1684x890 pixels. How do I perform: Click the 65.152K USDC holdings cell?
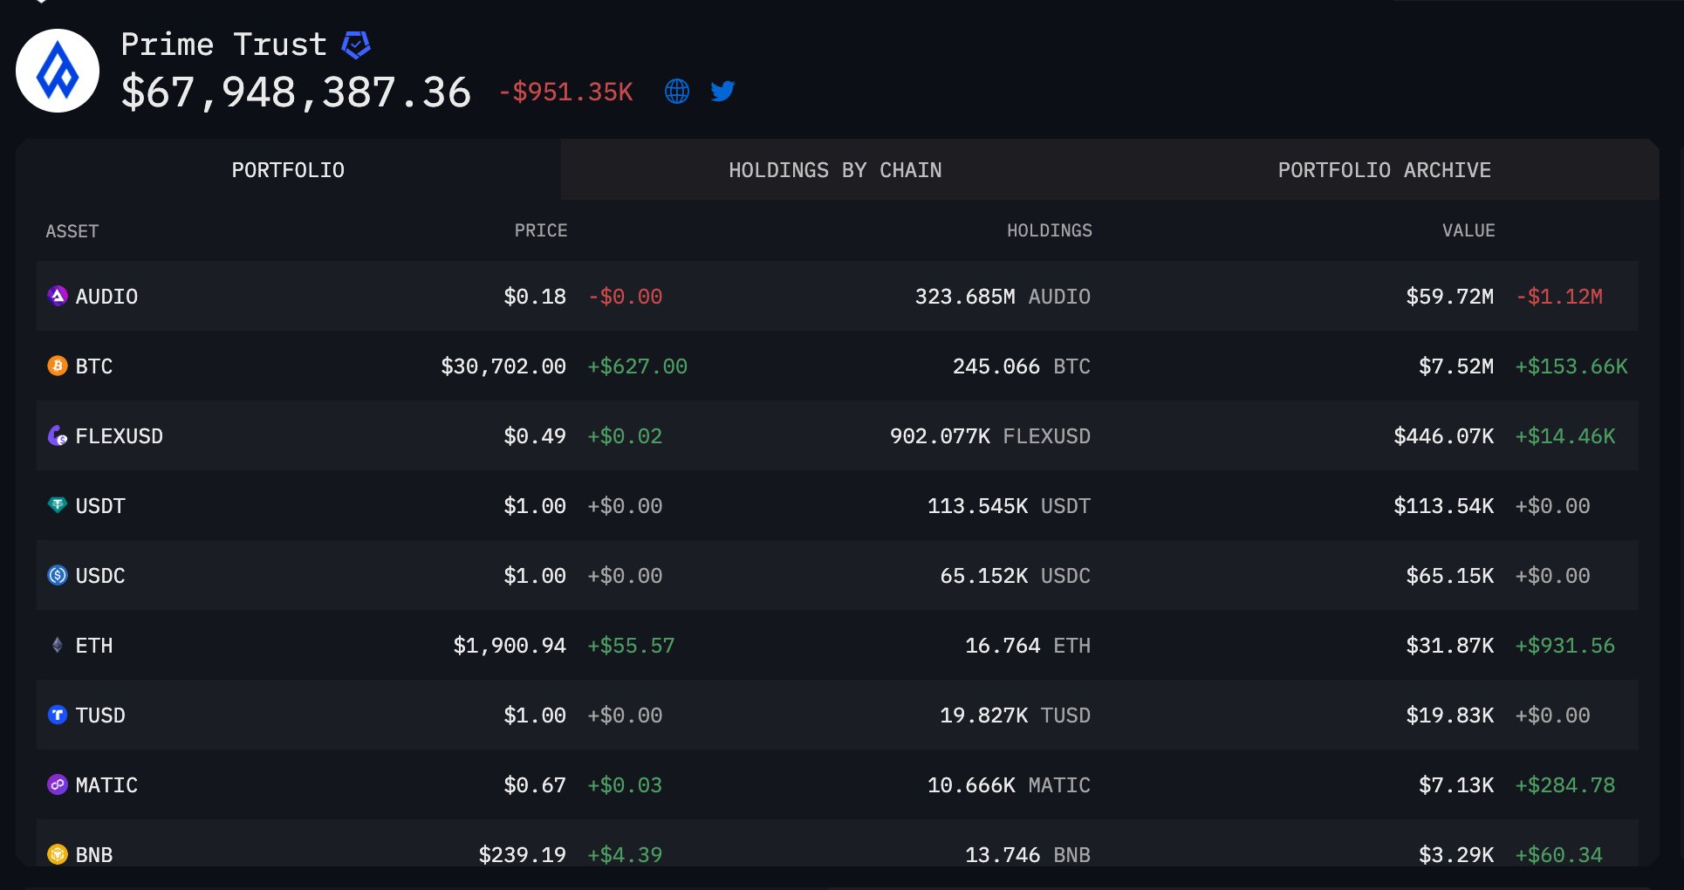tap(1016, 576)
